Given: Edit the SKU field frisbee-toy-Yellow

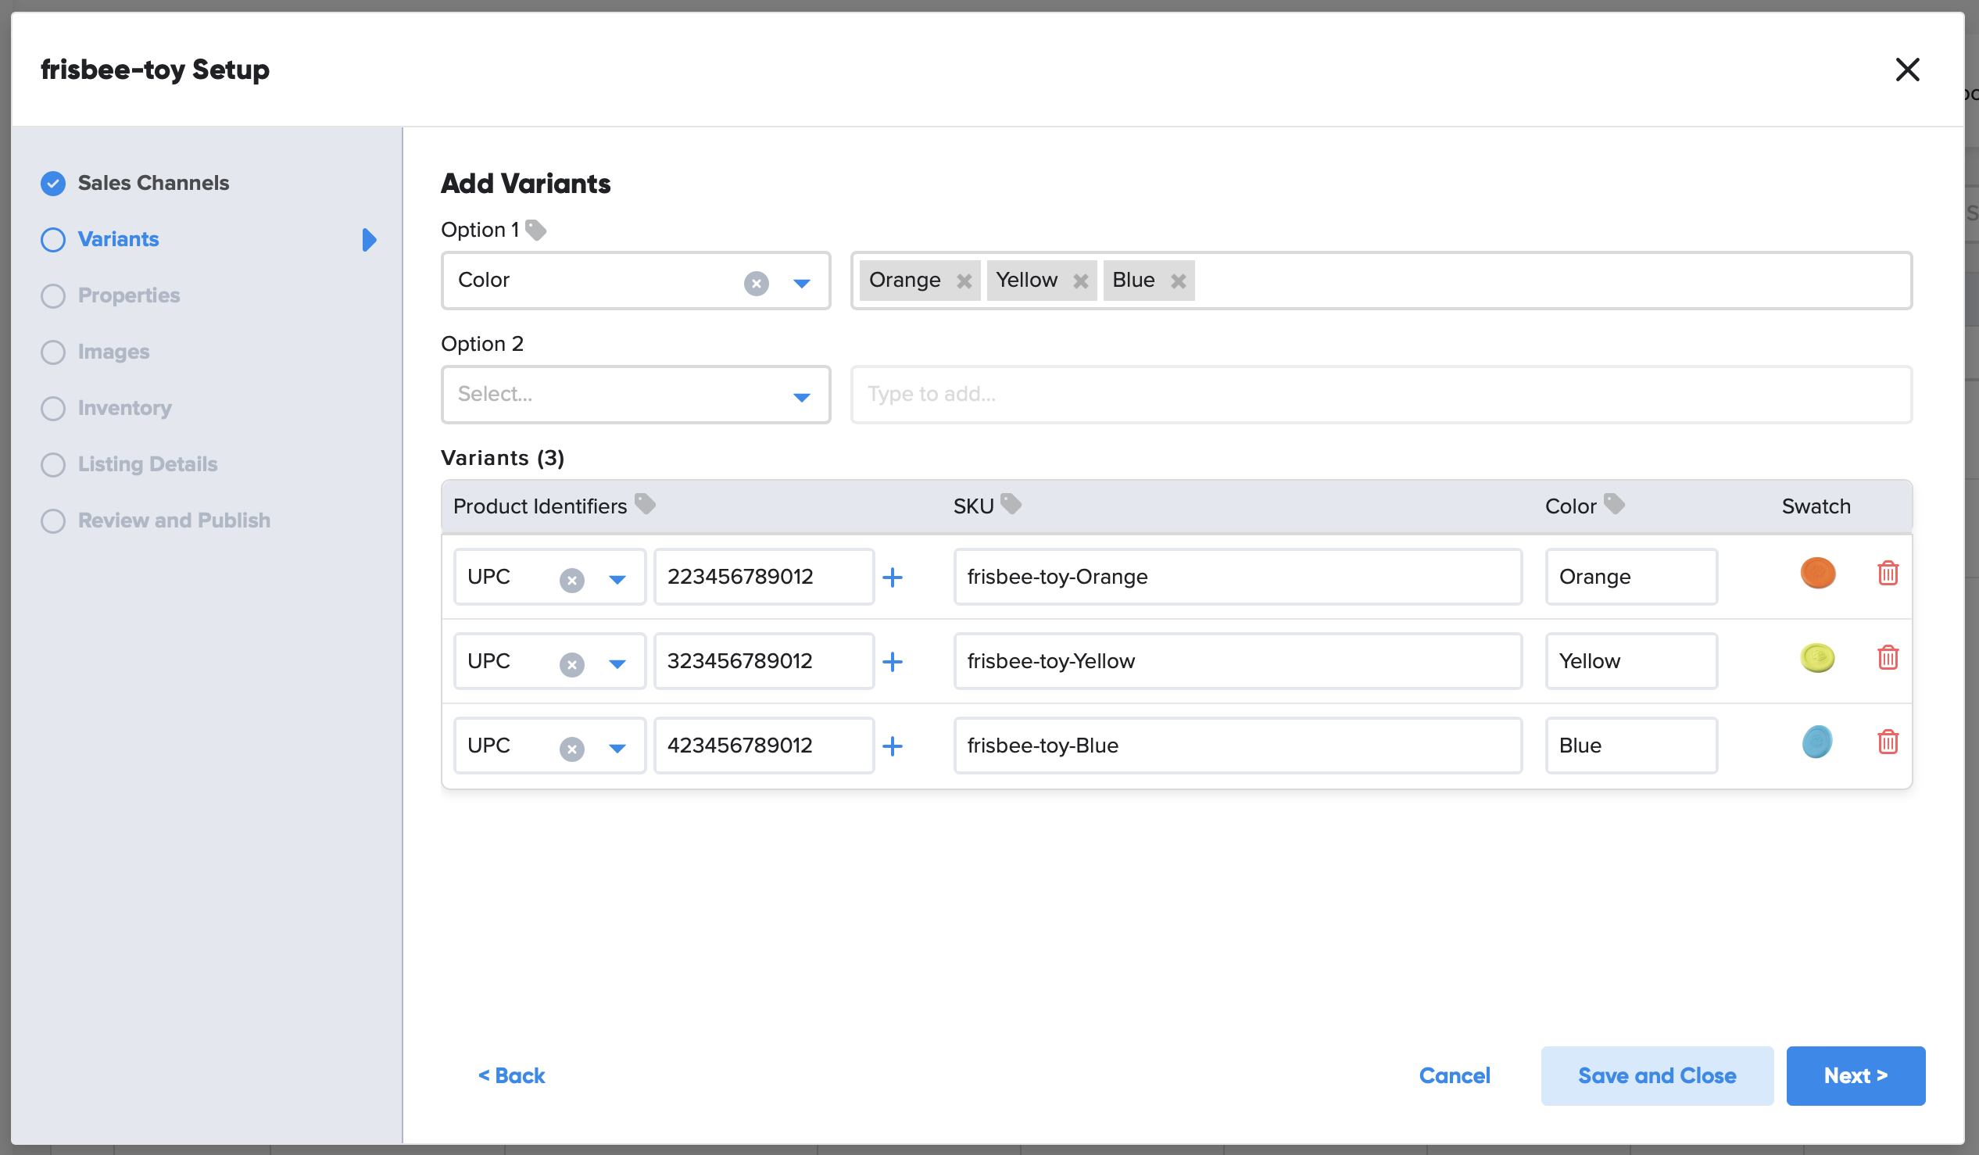Looking at the screenshot, I should (1238, 661).
